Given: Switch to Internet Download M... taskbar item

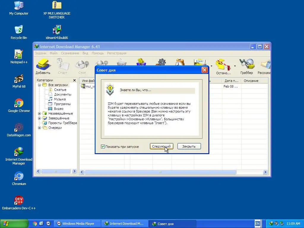Looking at the screenshot, I should pos(125,224).
